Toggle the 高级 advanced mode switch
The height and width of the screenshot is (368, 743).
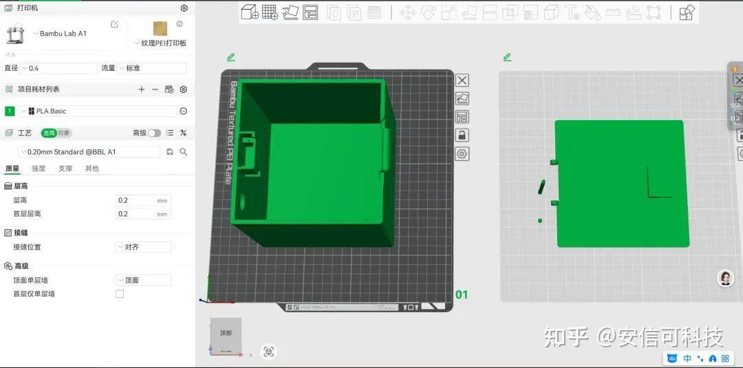click(x=155, y=133)
